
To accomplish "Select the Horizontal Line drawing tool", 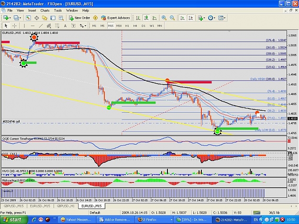I will click(33, 26).
